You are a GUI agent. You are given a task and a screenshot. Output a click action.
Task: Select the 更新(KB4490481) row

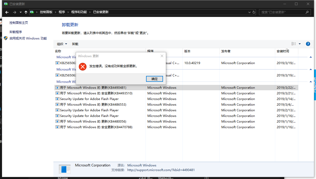click(176, 87)
